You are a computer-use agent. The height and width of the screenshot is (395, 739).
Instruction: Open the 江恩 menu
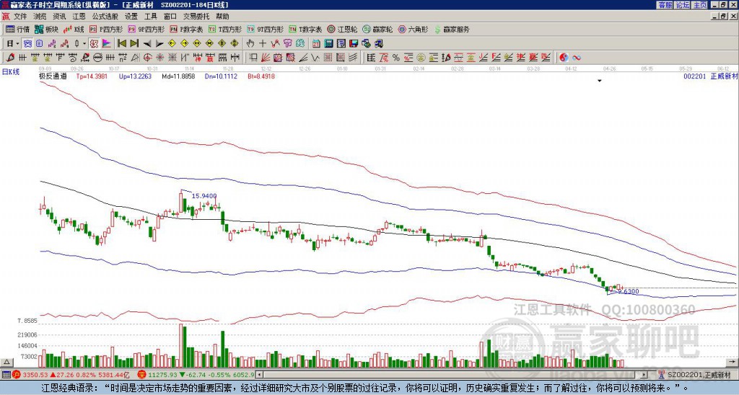(x=79, y=17)
